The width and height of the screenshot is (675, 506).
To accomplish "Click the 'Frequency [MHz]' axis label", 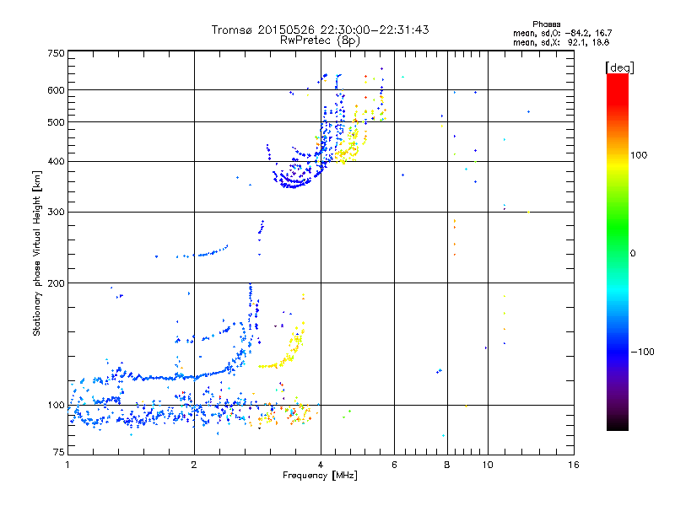I will 320,476.
